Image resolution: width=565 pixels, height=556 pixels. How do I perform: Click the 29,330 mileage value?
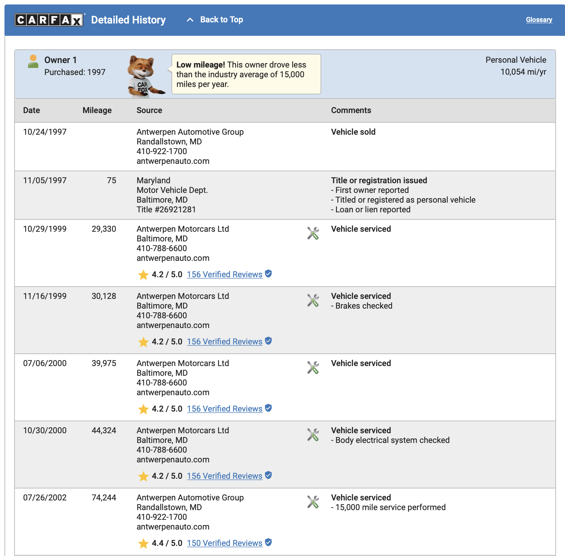pyautogui.click(x=104, y=229)
